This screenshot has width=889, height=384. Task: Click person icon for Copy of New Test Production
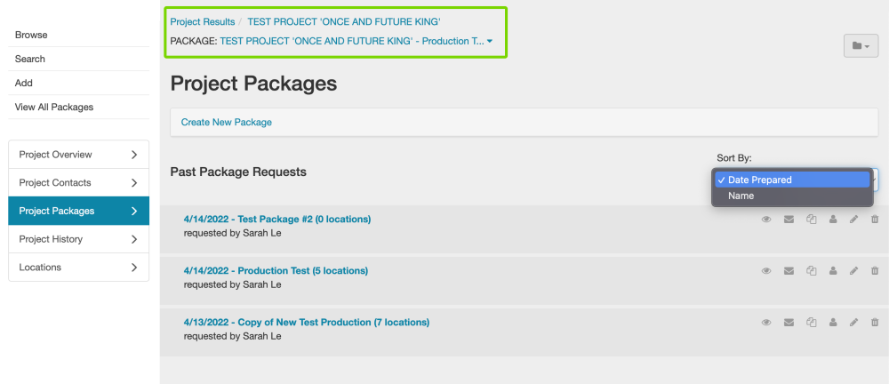(833, 323)
